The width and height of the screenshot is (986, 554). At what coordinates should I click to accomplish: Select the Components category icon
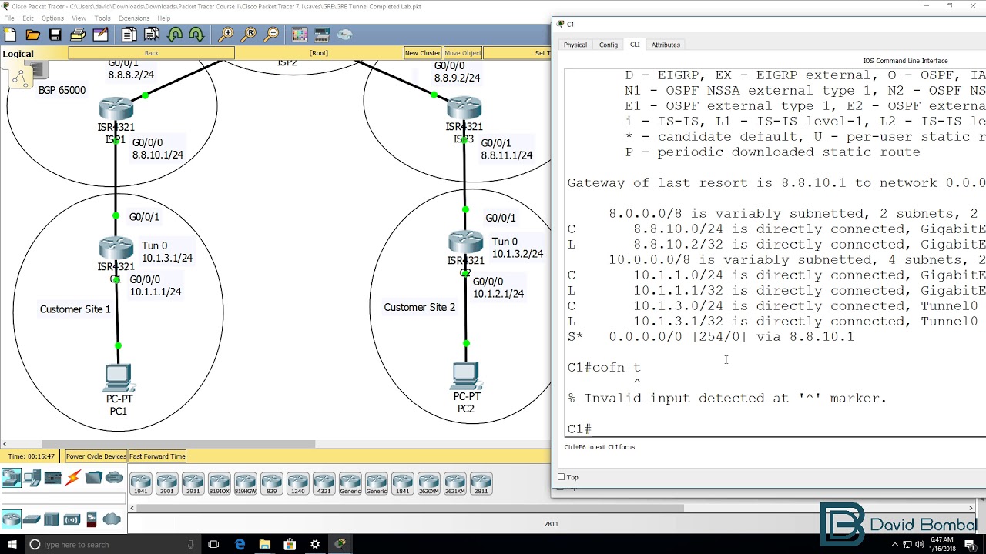pyautogui.click(x=52, y=479)
